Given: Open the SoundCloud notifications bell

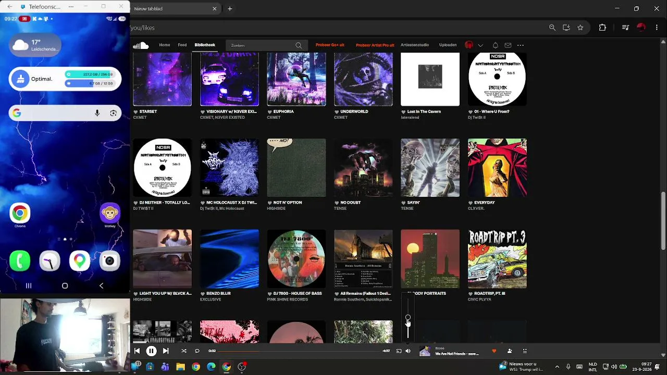Looking at the screenshot, I should click(x=495, y=45).
